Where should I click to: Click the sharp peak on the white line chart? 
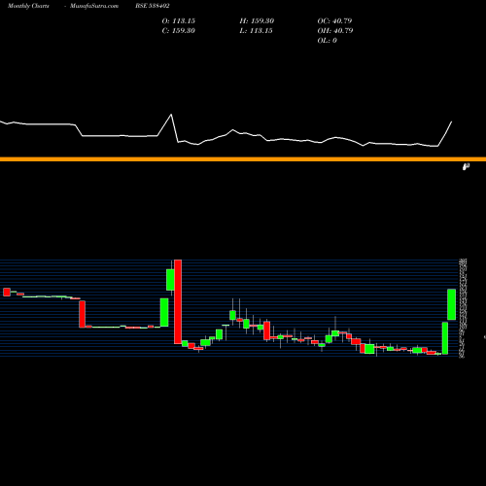click(171, 115)
